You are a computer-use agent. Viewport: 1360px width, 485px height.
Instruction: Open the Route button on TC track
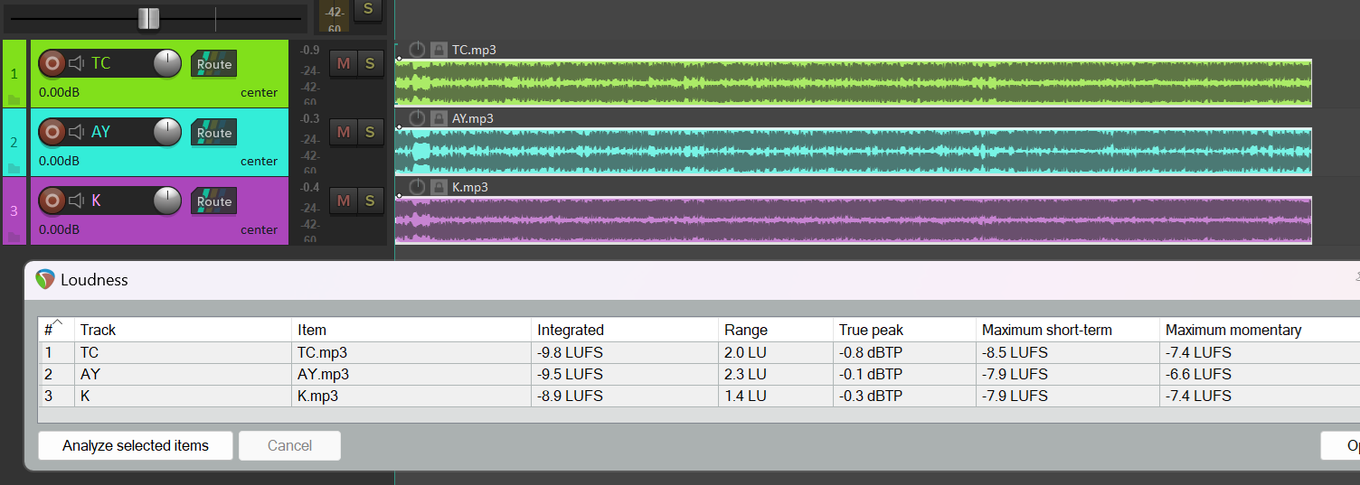[x=214, y=64]
